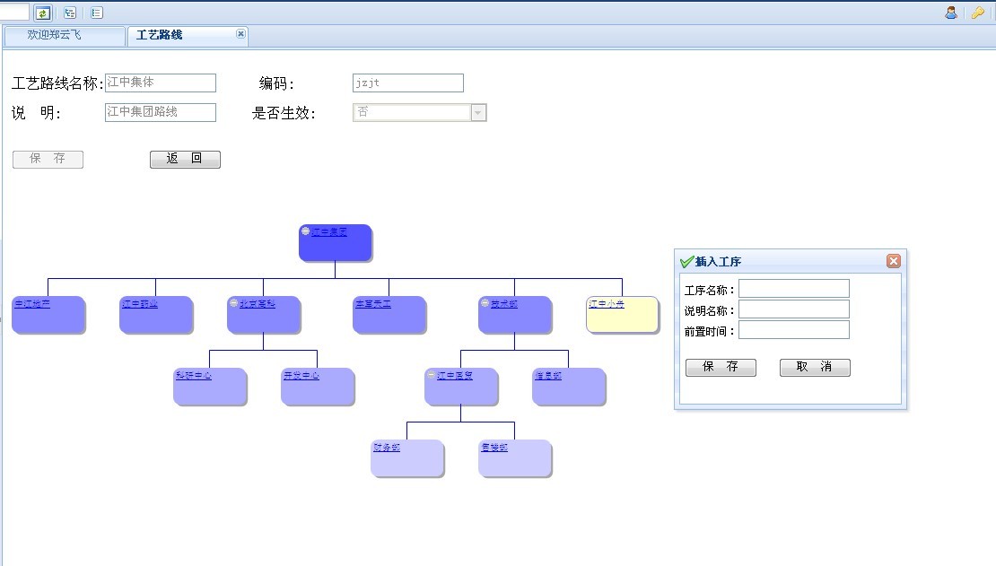Image resolution: width=996 pixels, height=566 pixels.
Task: Click the 说明 field showing 江中集团路线
Action: 160,112
